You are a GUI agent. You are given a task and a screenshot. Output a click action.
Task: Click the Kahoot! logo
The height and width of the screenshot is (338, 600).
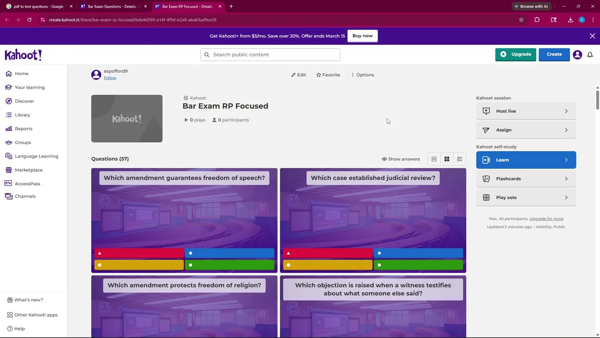pos(23,55)
